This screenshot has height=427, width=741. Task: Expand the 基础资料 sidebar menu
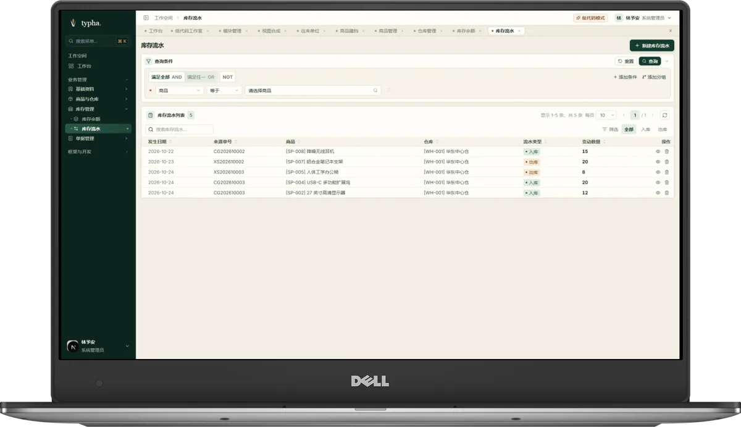(99, 89)
